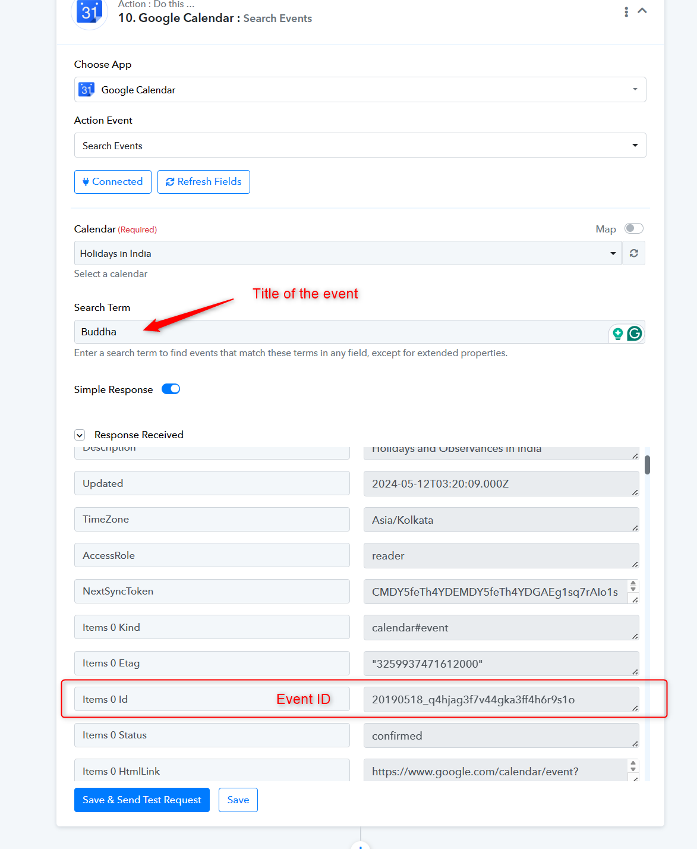Toggle the Map switch for Calendar
This screenshot has height=849, width=697.
tap(633, 229)
